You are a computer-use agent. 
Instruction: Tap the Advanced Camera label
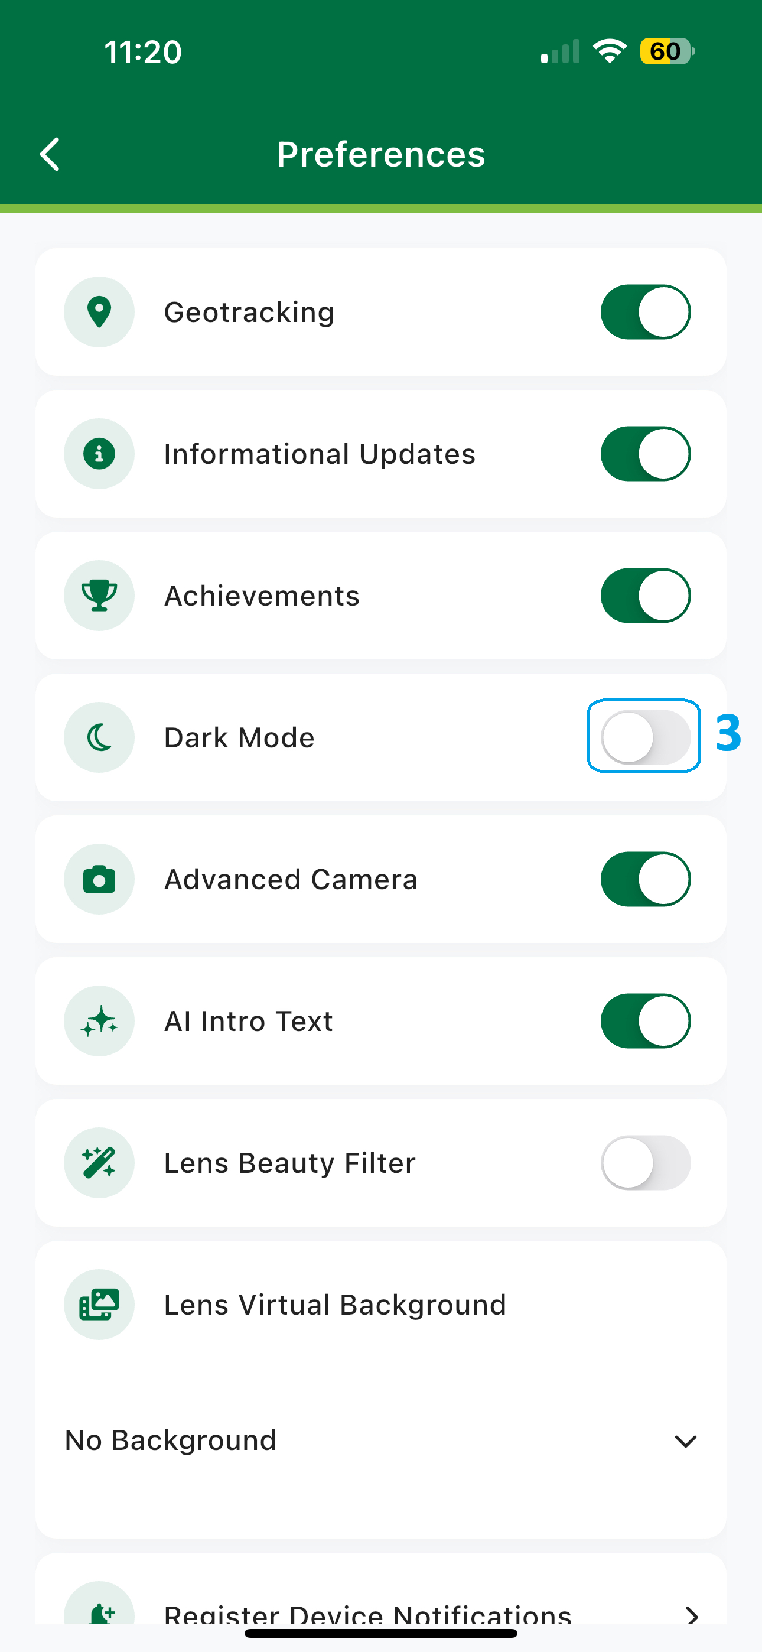tap(291, 879)
